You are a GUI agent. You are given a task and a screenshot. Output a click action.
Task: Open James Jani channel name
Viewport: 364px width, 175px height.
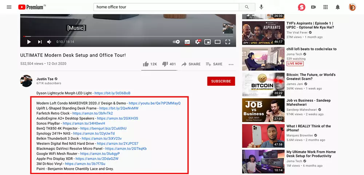295,84
